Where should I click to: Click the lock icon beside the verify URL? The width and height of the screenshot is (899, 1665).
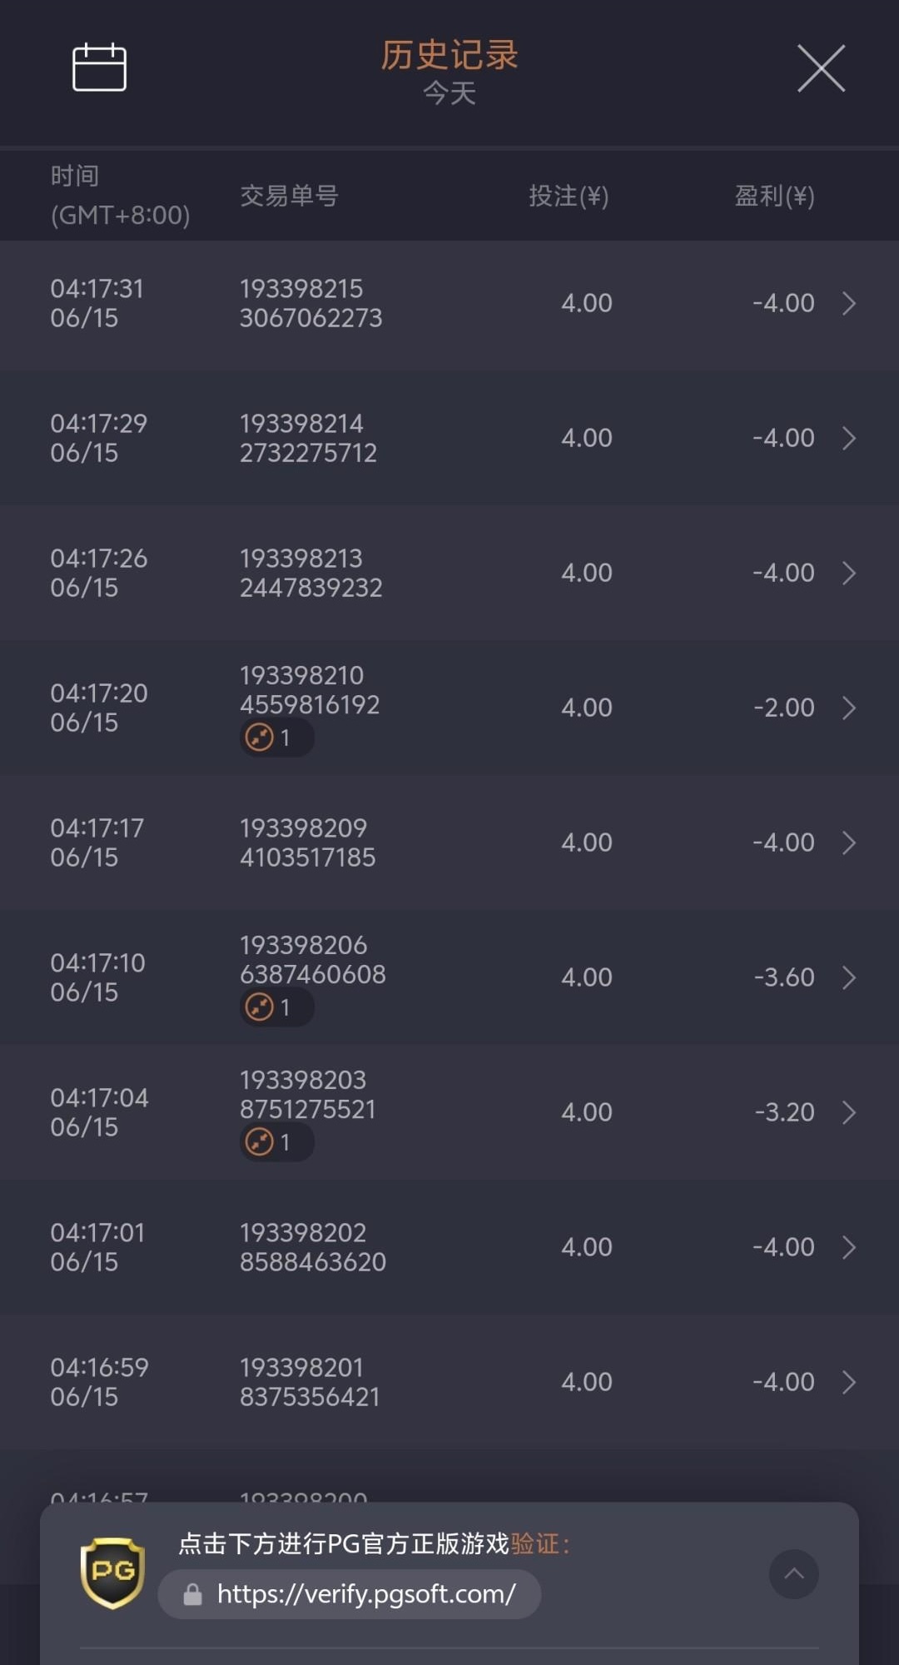coord(193,1594)
